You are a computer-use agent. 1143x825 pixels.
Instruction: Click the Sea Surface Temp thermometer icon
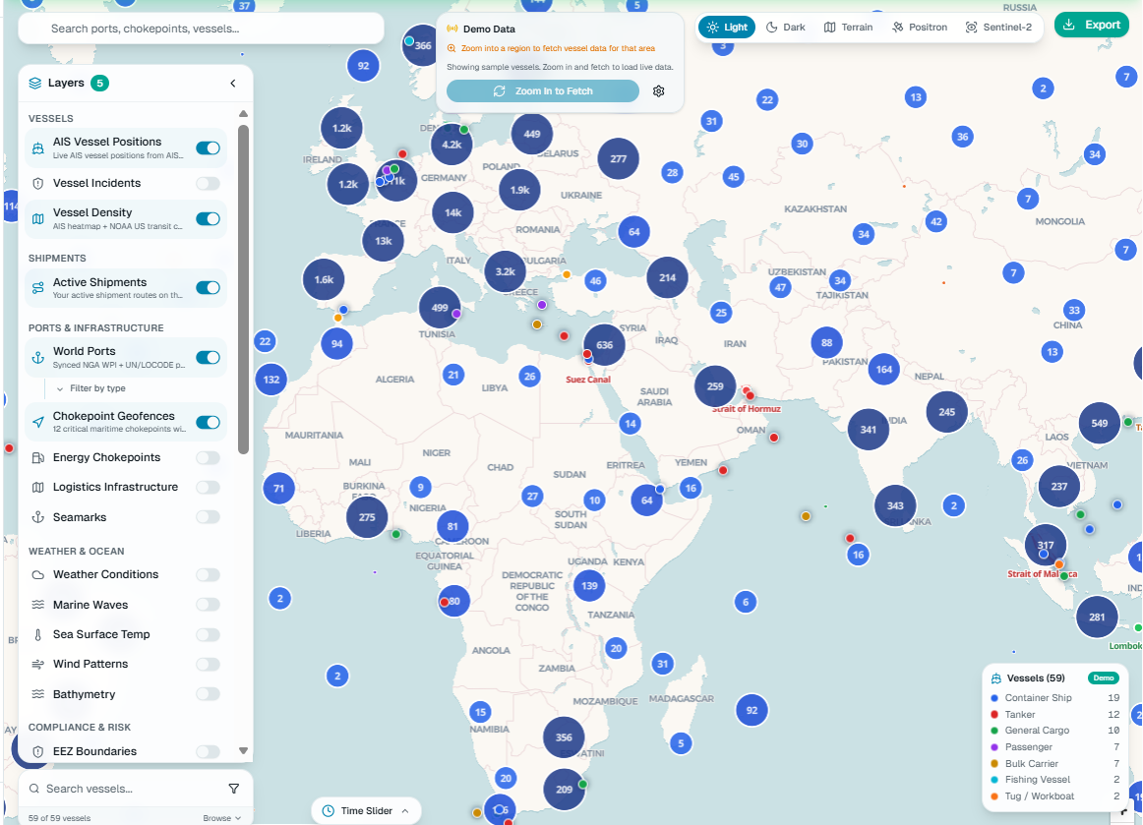[38, 635]
